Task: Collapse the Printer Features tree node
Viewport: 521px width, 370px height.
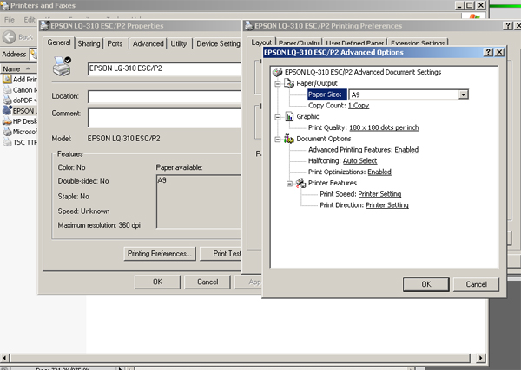Action: click(x=289, y=184)
